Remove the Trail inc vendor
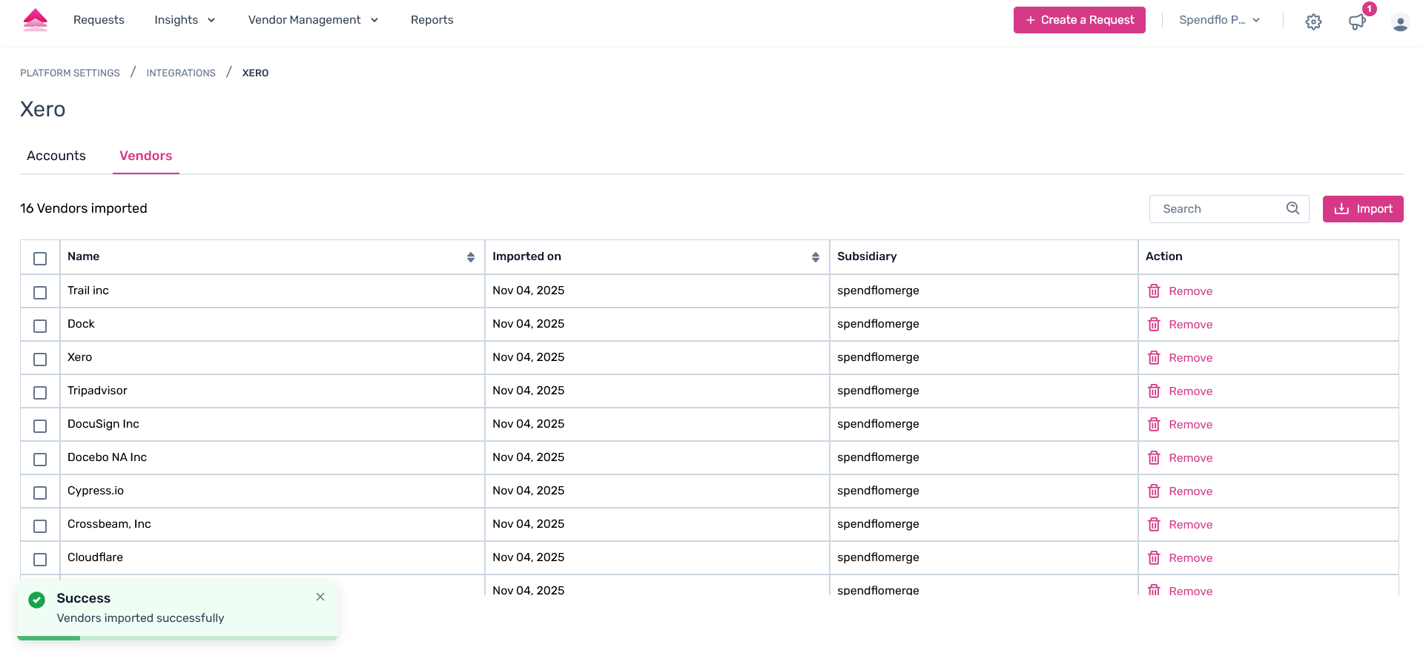This screenshot has height=656, width=1423. coord(1181,291)
